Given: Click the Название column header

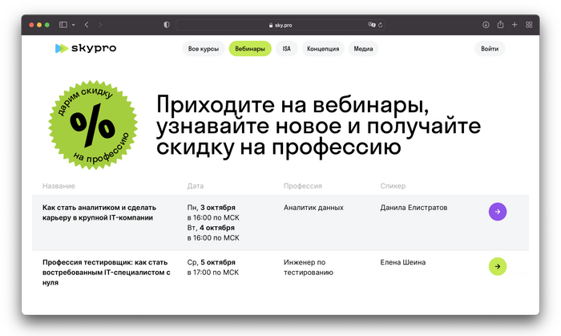Looking at the screenshot, I should (x=59, y=186).
